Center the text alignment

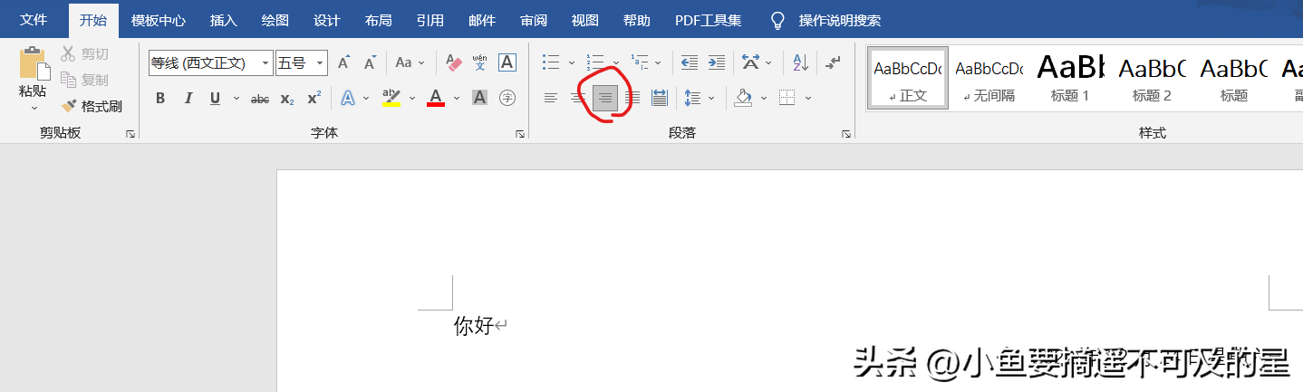578,98
